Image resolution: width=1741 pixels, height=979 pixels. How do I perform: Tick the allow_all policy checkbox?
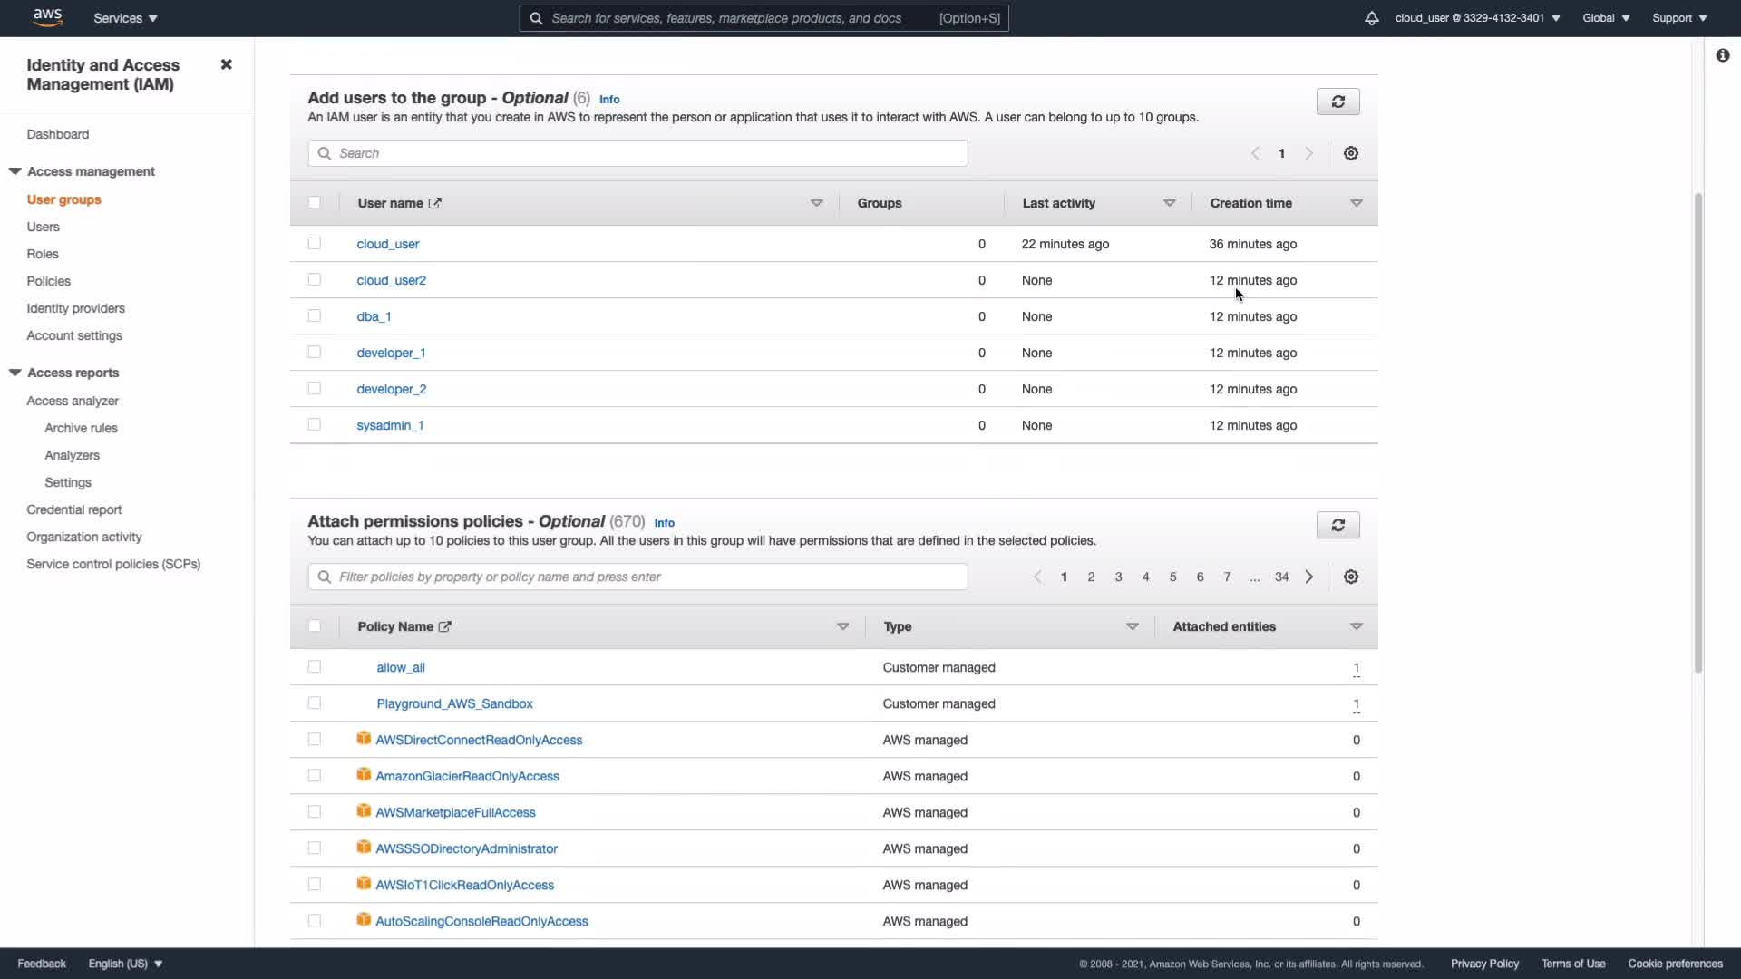tap(314, 667)
